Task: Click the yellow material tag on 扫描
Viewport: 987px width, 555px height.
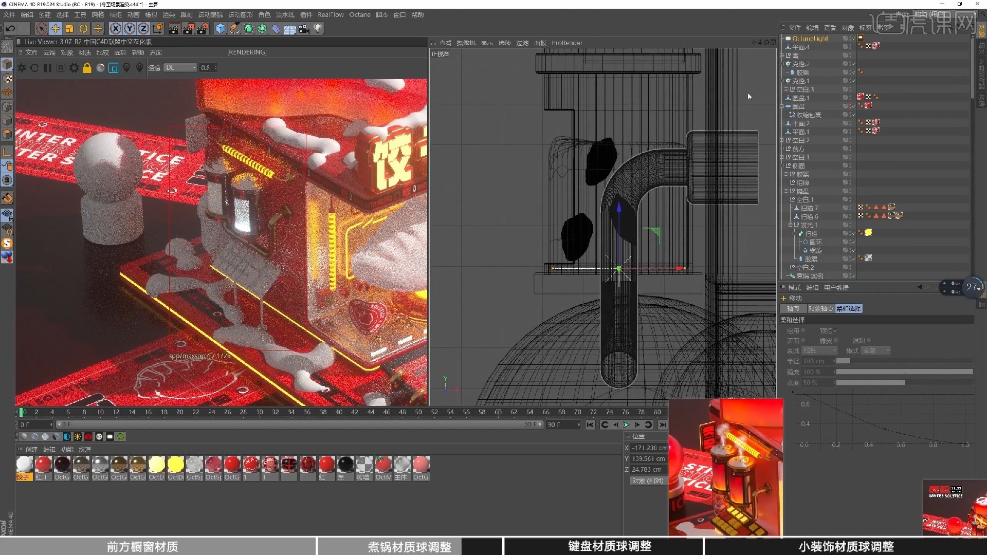Action: (868, 233)
